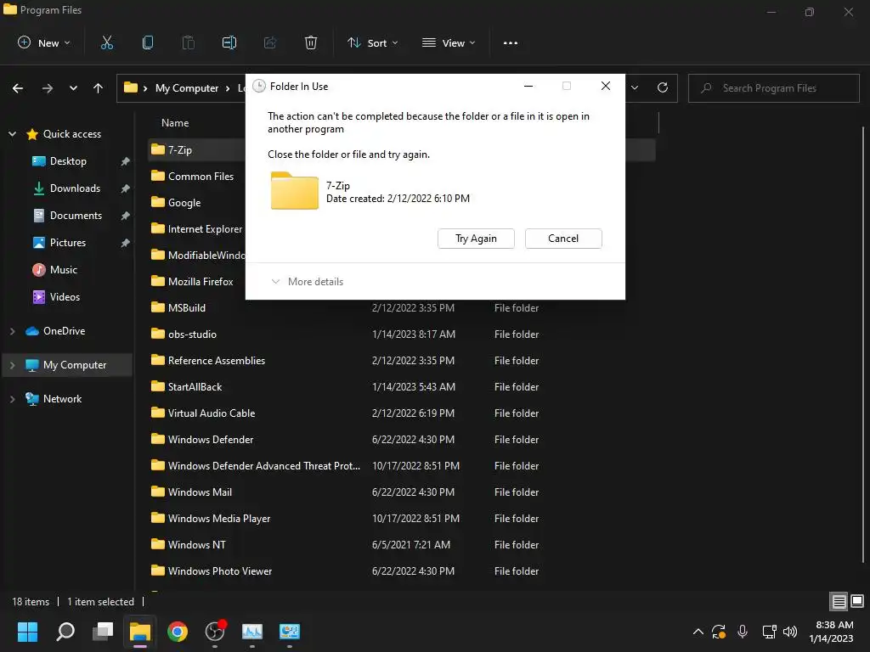The width and height of the screenshot is (870, 652).
Task: Select Pictures in Quick access
Action: [x=68, y=243]
